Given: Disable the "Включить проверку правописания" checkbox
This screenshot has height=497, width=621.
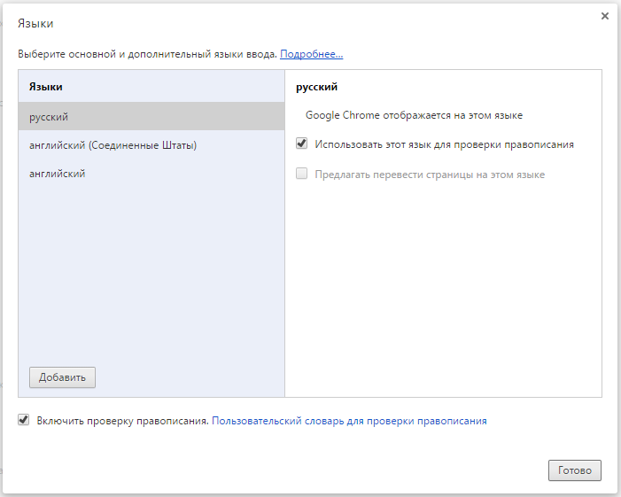Looking at the screenshot, I should tap(24, 421).
